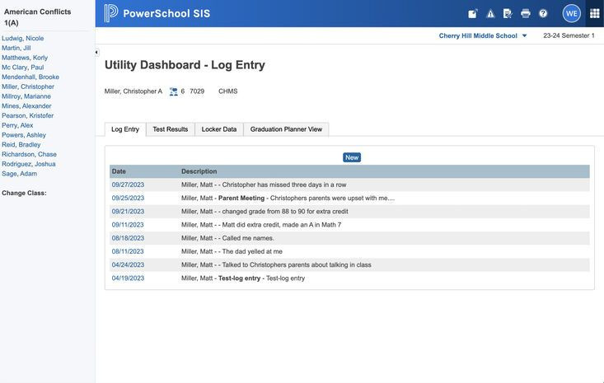The width and height of the screenshot is (604, 383).
Task: Switch to the Test Results tab
Action: coord(171,129)
